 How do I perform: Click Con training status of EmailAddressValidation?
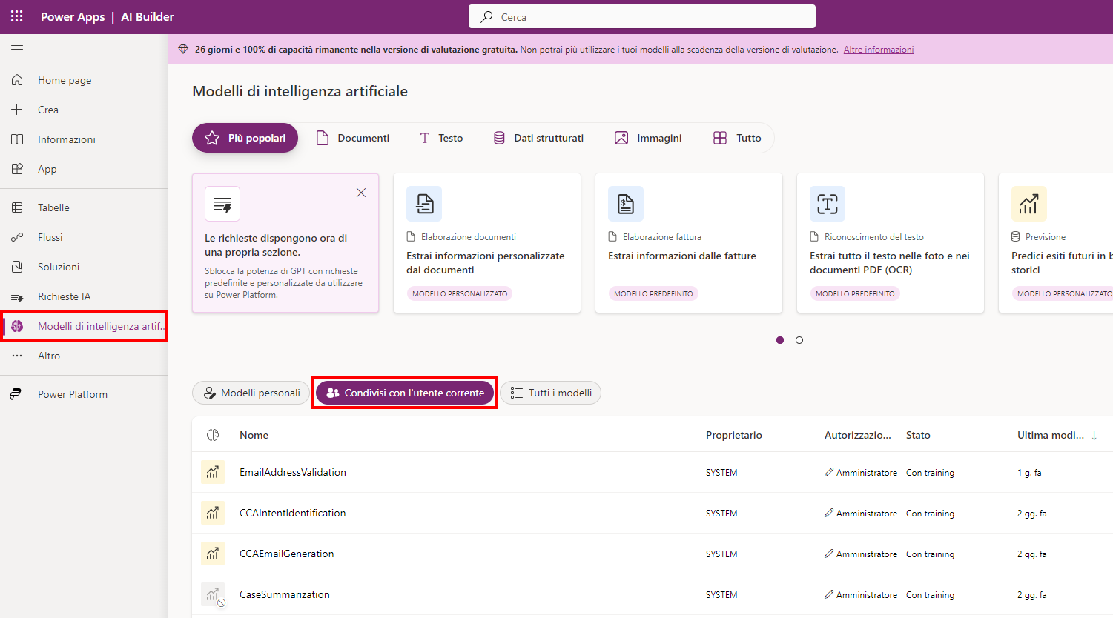click(x=930, y=473)
